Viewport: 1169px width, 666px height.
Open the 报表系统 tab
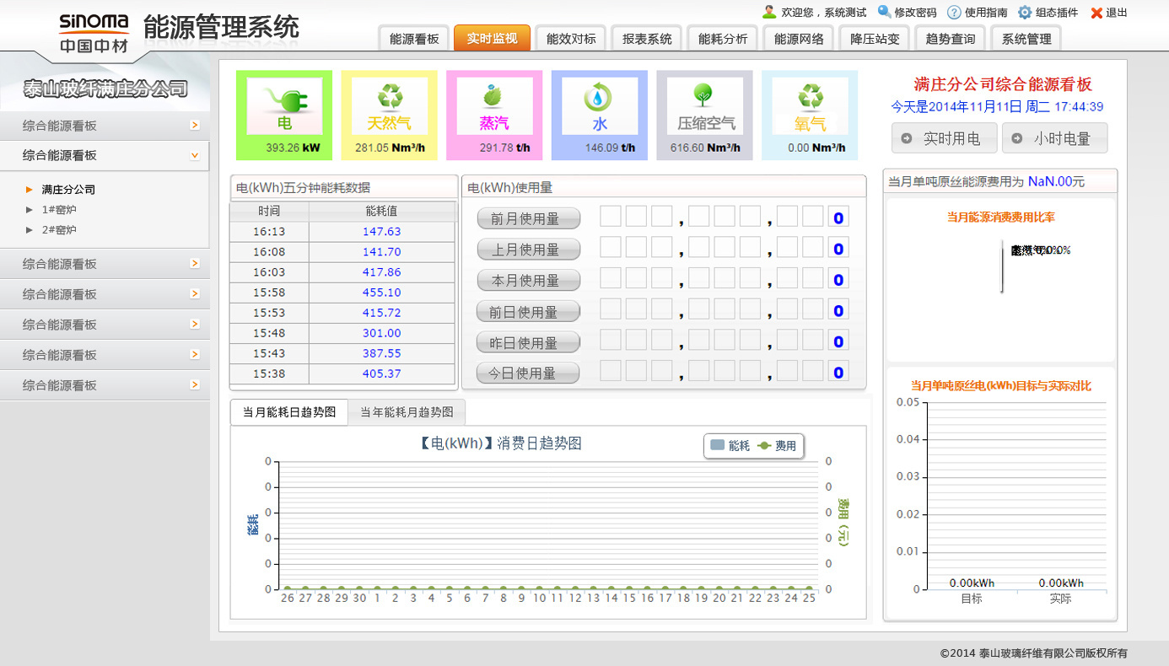coord(647,39)
